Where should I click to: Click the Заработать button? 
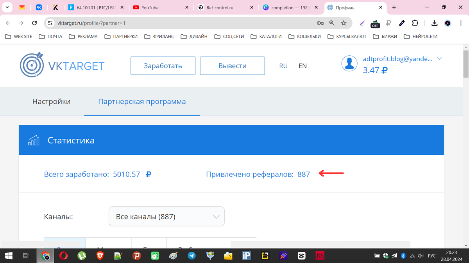(x=163, y=65)
